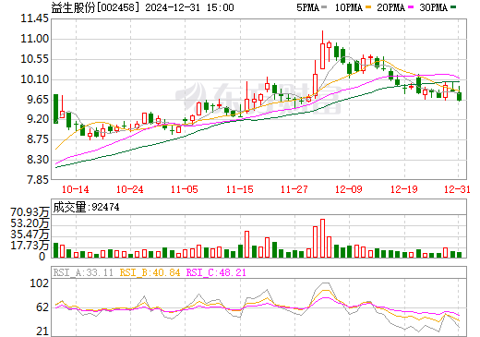The height and width of the screenshot is (337, 480).
Task: Select the 11-05 date axis label
Action: point(185,189)
